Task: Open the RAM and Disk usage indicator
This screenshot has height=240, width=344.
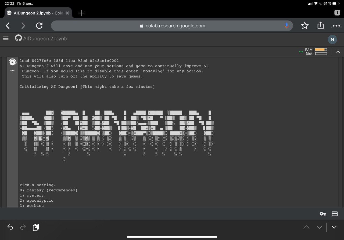Action: [x=316, y=52]
